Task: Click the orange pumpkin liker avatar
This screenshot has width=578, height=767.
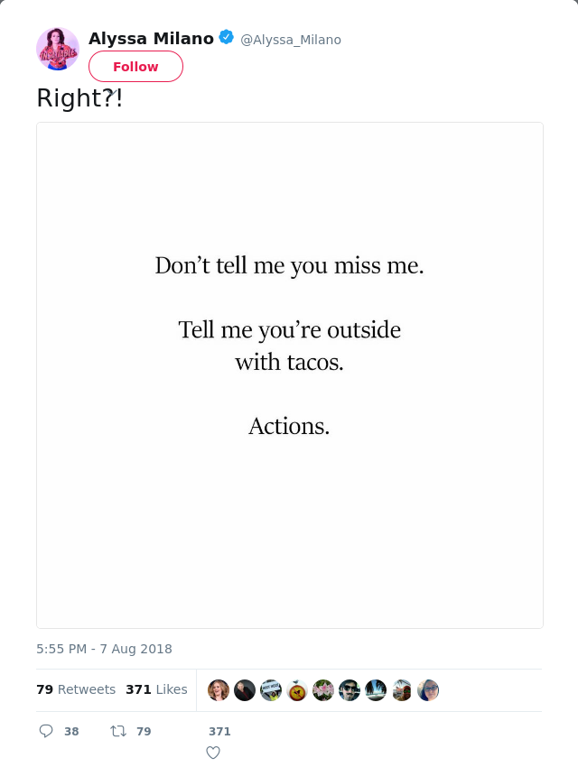Action: (x=297, y=690)
